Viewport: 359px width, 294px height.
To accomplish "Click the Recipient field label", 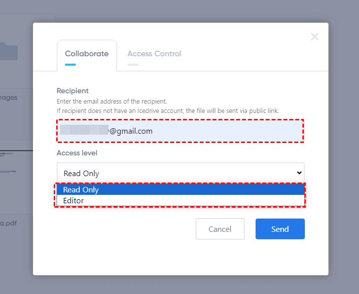I will coord(72,91).
